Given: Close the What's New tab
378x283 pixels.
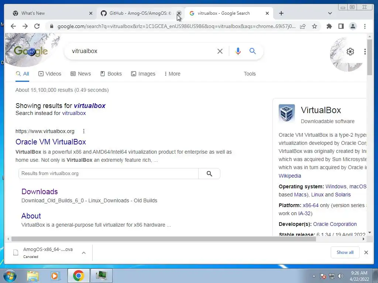Looking at the screenshot, I should (91, 13).
